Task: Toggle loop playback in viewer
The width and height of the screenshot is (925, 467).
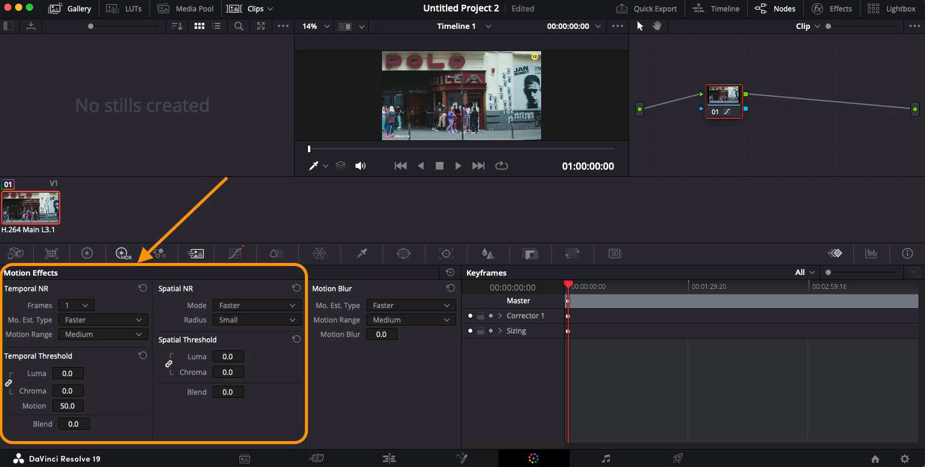Action: pyautogui.click(x=501, y=166)
